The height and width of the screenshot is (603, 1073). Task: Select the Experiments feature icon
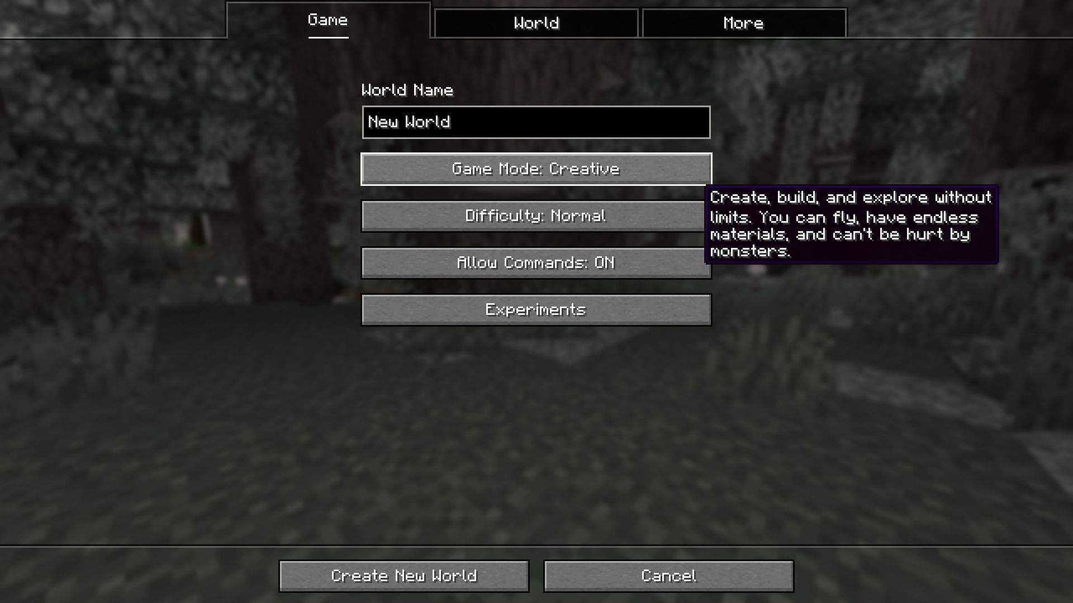tap(536, 309)
